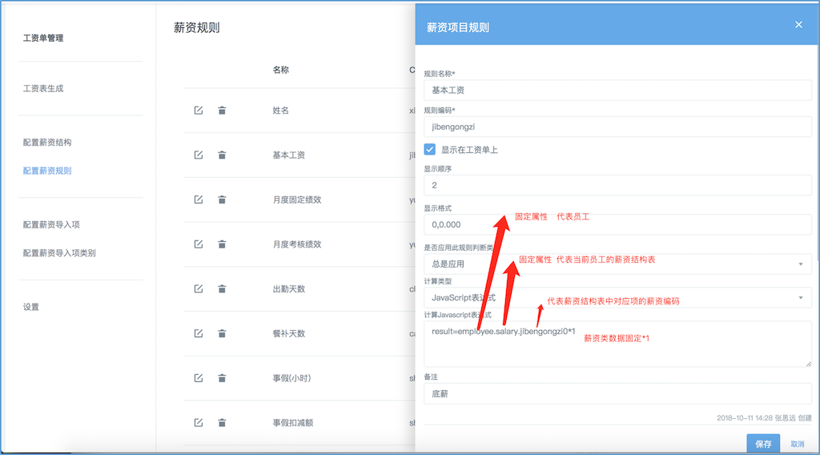Open 工资表生成 in the sidebar
Image resolution: width=820 pixels, height=455 pixels.
point(43,88)
